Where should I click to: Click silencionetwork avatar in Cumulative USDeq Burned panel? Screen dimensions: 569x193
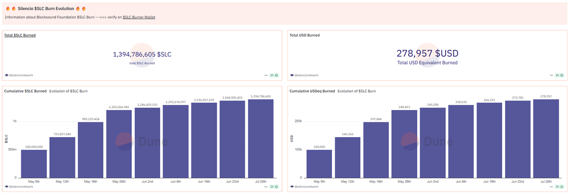(291, 187)
